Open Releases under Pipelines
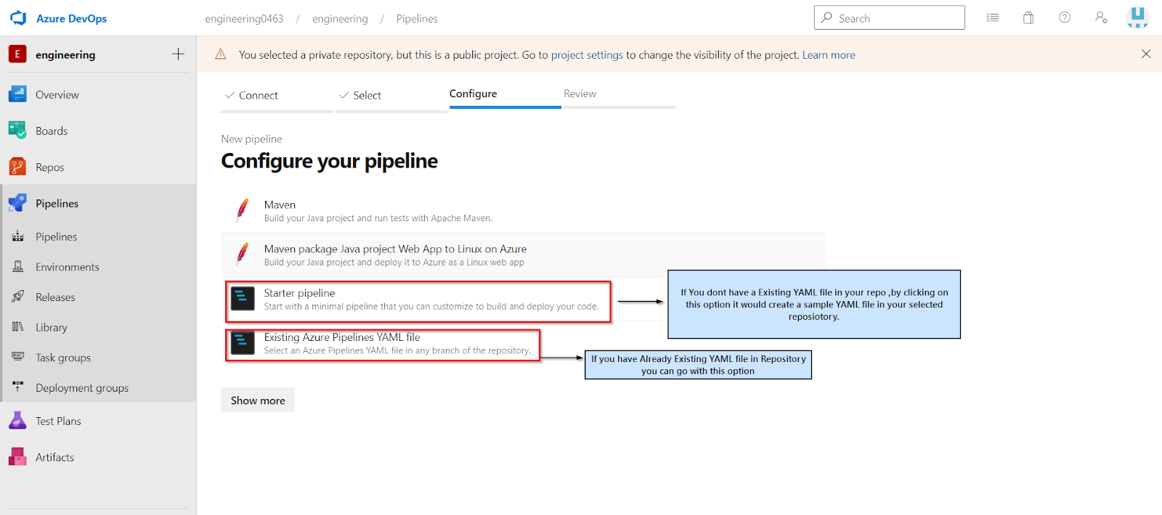The image size is (1162, 515). [x=98, y=297]
